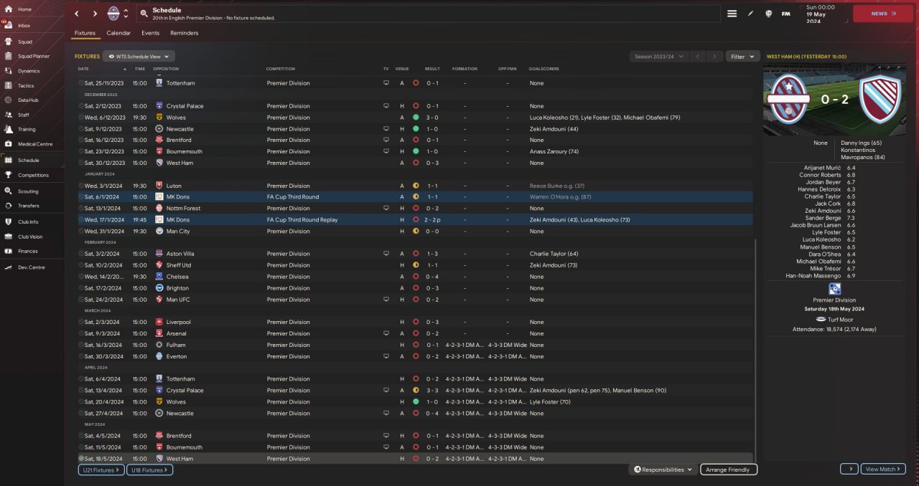
Task: Go back with the left arrow
Action: [77, 14]
